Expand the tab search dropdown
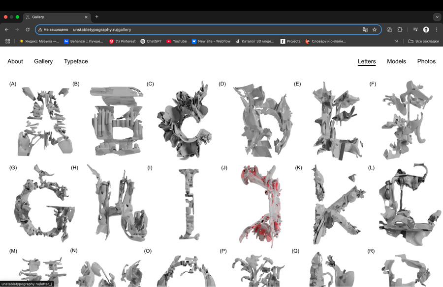 [437, 17]
